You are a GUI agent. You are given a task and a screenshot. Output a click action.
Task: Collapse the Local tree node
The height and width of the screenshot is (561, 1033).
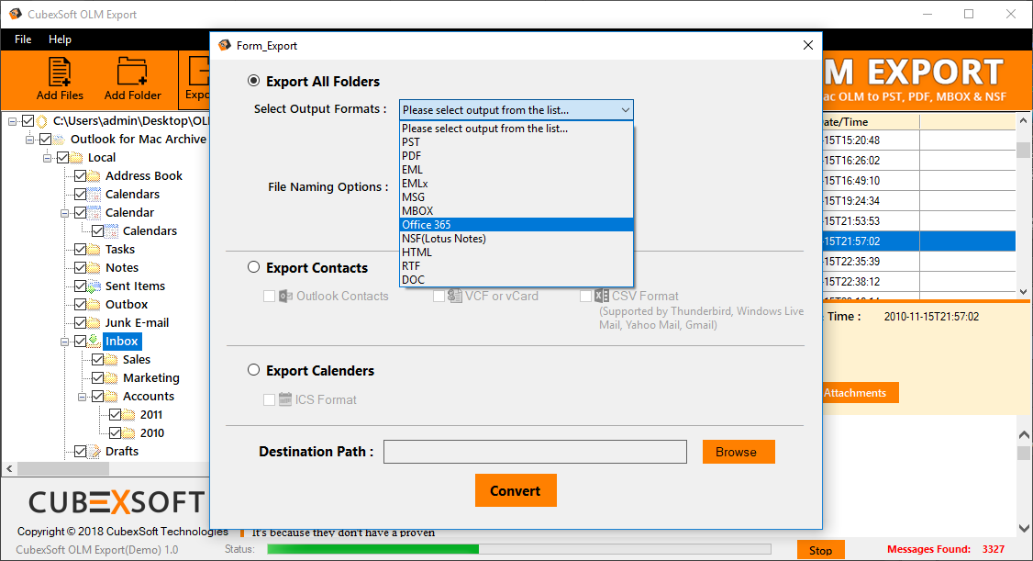point(48,158)
